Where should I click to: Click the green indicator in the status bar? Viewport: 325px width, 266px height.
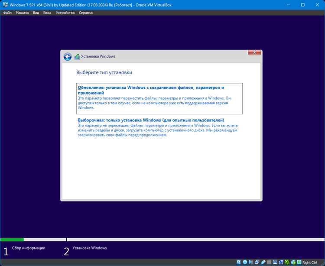(x=287, y=262)
